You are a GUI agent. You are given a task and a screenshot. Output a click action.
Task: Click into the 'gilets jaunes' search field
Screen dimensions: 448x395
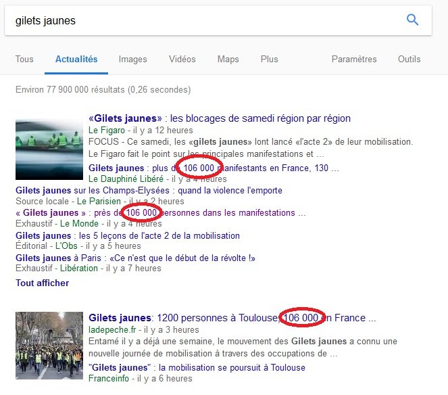pos(203,20)
